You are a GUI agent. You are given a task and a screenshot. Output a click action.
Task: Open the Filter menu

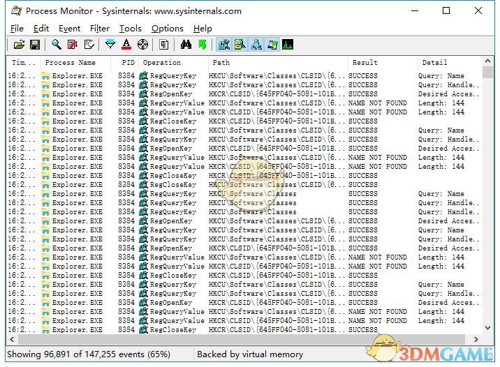click(100, 29)
